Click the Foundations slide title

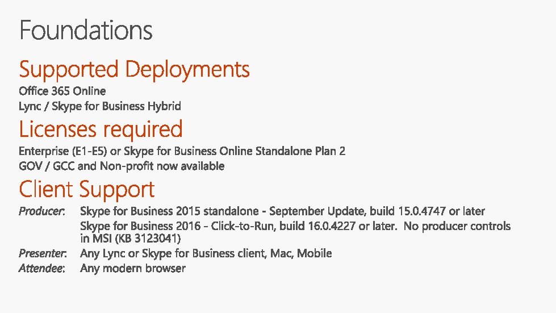86,31
